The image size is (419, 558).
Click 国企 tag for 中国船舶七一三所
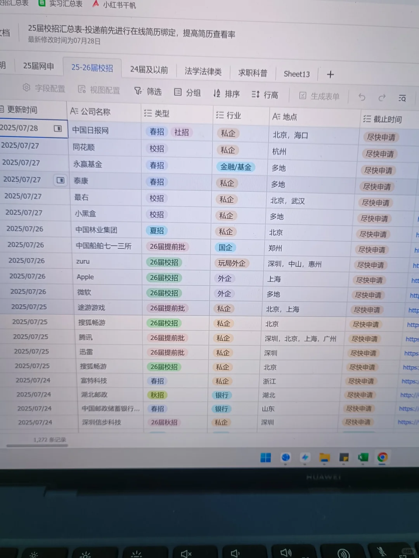225,247
